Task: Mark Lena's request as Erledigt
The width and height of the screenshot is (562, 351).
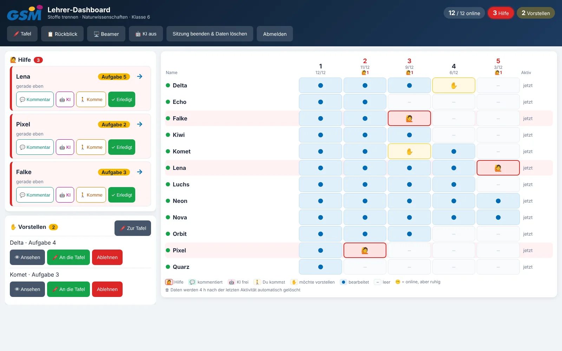Action: pyautogui.click(x=122, y=99)
